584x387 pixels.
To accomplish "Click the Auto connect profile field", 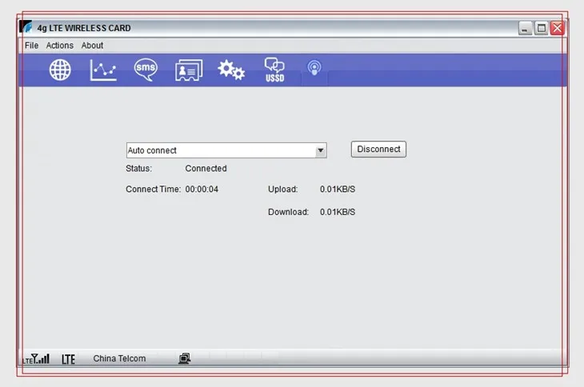I will click(220, 150).
